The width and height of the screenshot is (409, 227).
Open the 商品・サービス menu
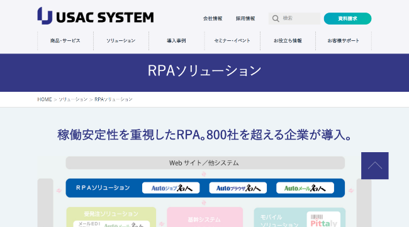[x=65, y=41]
